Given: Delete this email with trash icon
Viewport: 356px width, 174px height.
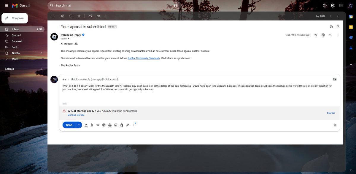Looking at the screenshot, I should coord(79,16).
